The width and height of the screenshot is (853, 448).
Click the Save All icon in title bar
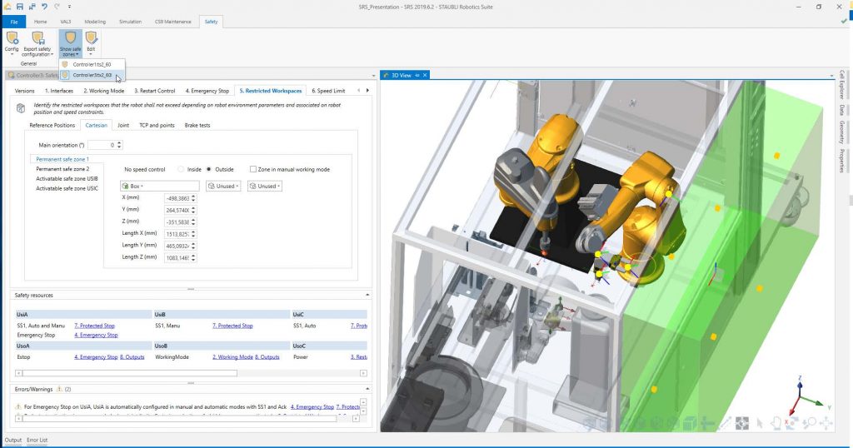pyautogui.click(x=32, y=7)
